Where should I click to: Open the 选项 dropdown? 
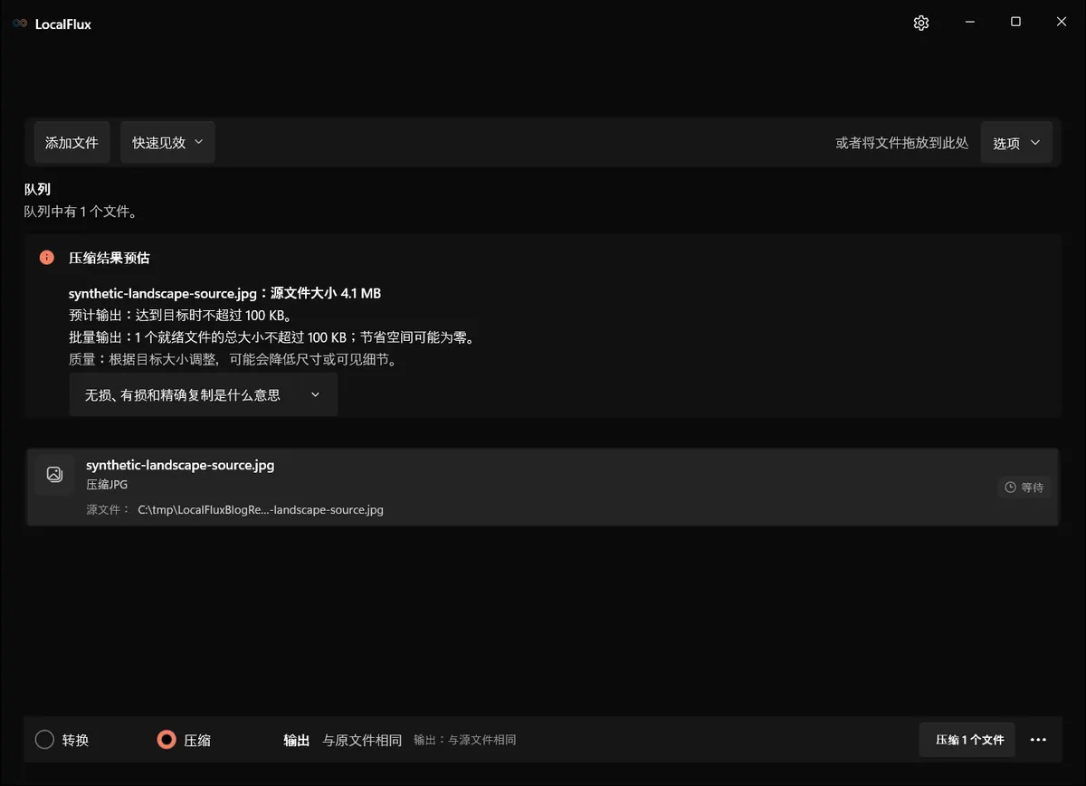pyautogui.click(x=1016, y=143)
